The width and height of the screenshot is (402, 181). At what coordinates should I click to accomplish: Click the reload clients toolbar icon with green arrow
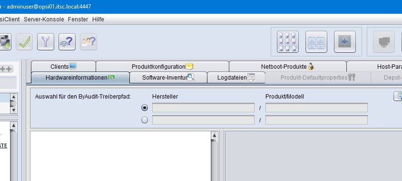click(x=5, y=42)
